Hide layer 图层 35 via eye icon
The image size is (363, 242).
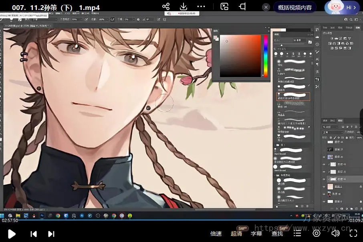(324, 172)
